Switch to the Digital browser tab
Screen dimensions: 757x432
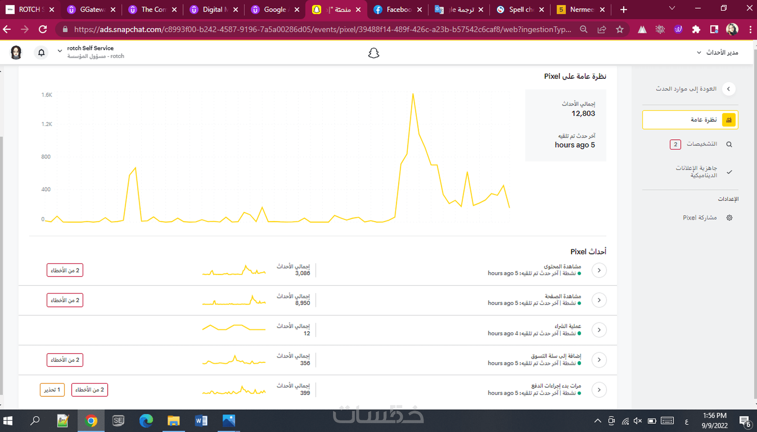pyautogui.click(x=215, y=9)
